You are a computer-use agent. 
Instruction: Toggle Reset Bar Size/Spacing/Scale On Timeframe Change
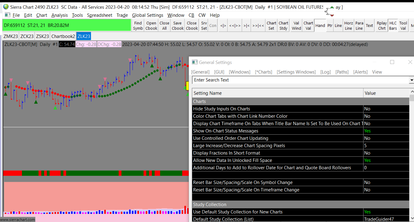click(386, 190)
